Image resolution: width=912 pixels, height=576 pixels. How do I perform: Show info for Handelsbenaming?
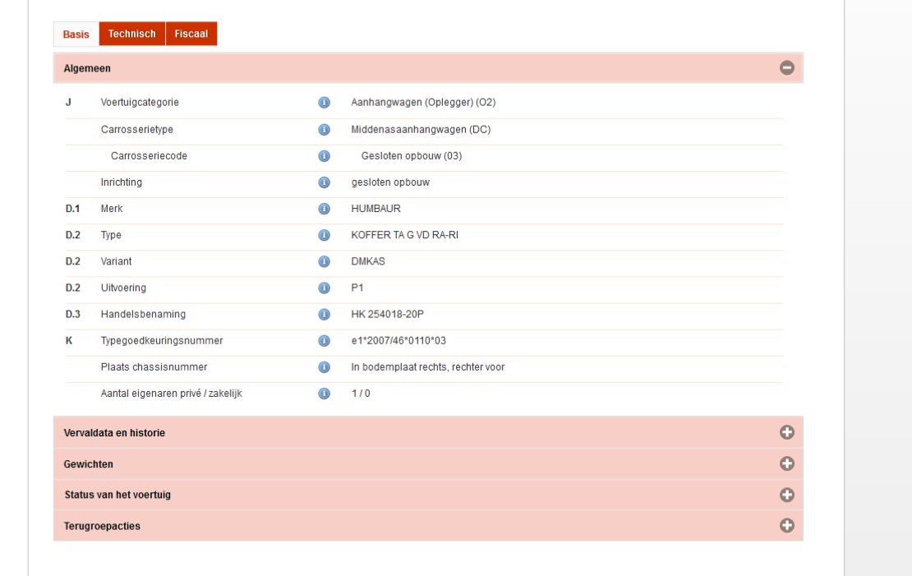tap(324, 314)
